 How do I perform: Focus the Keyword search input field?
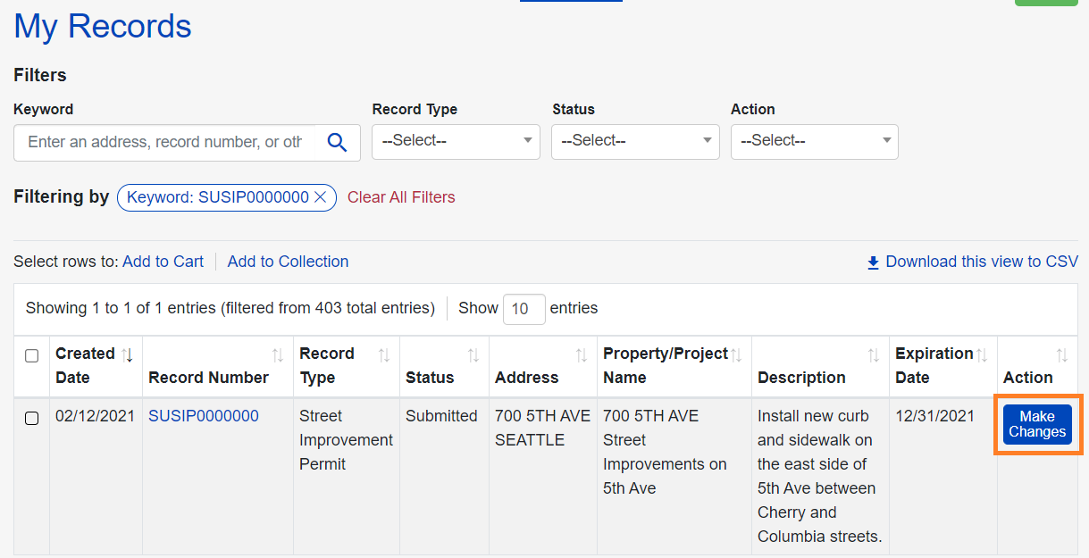coord(165,143)
